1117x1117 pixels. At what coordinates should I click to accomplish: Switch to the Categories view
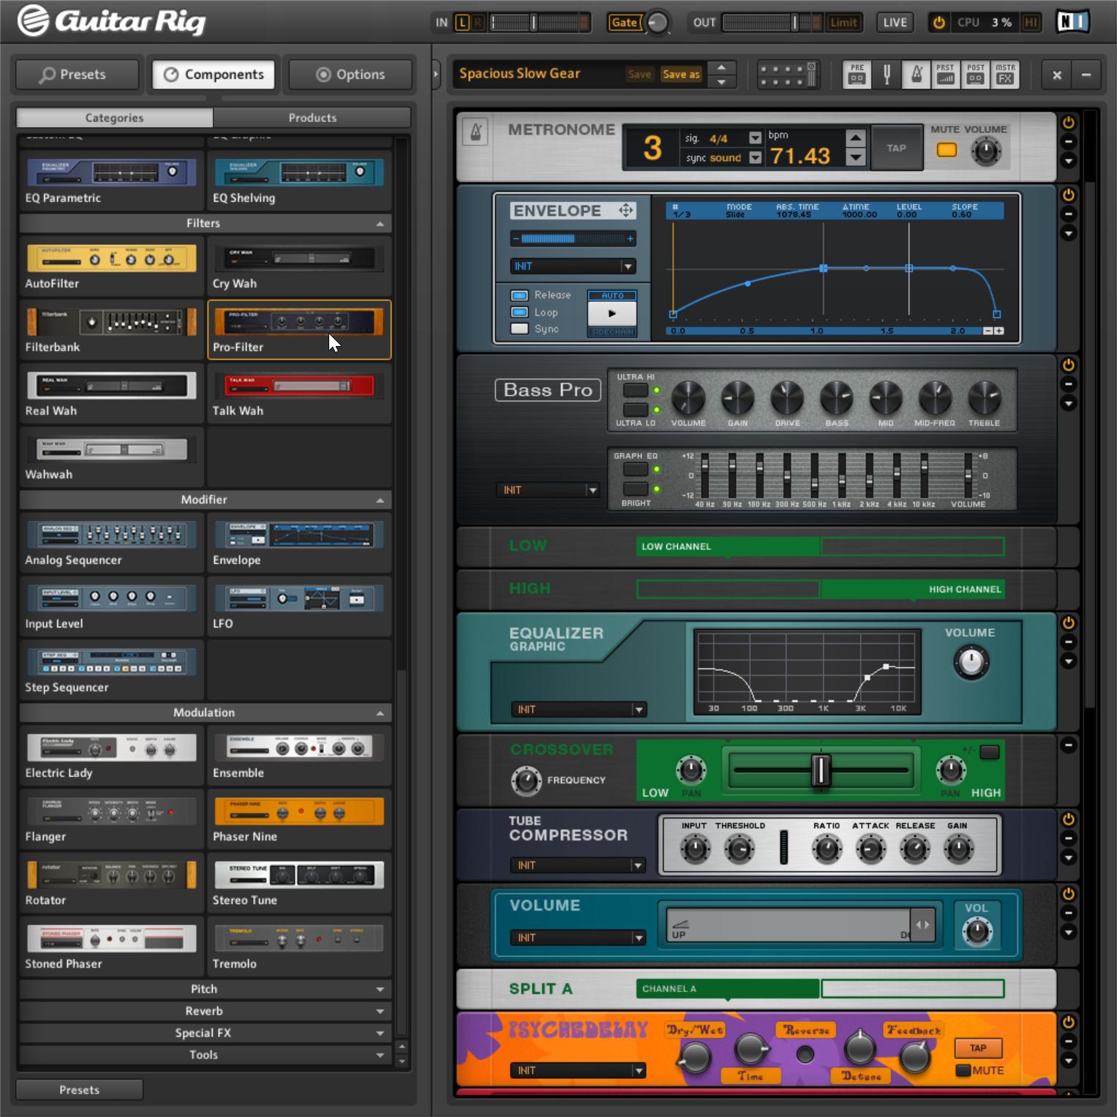coord(115,118)
